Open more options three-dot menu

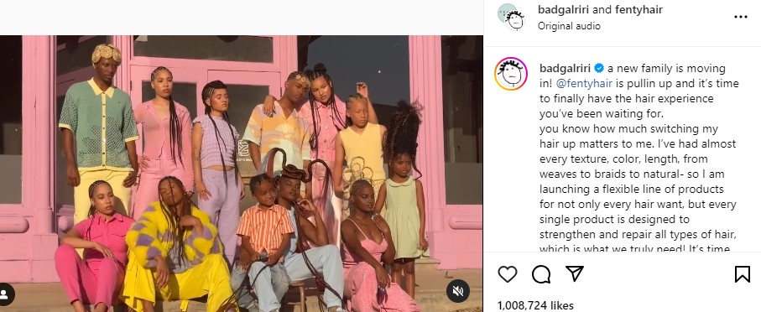point(741,17)
